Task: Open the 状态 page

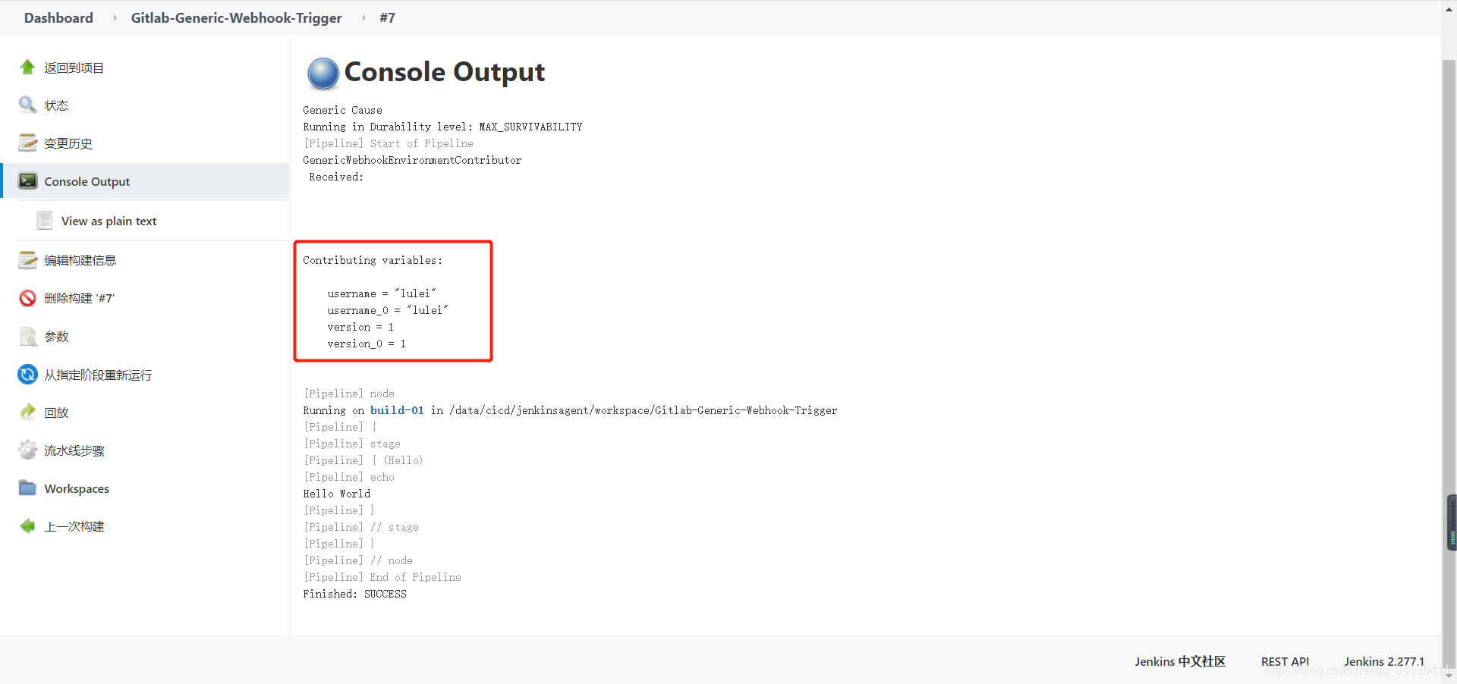Action: pos(56,105)
